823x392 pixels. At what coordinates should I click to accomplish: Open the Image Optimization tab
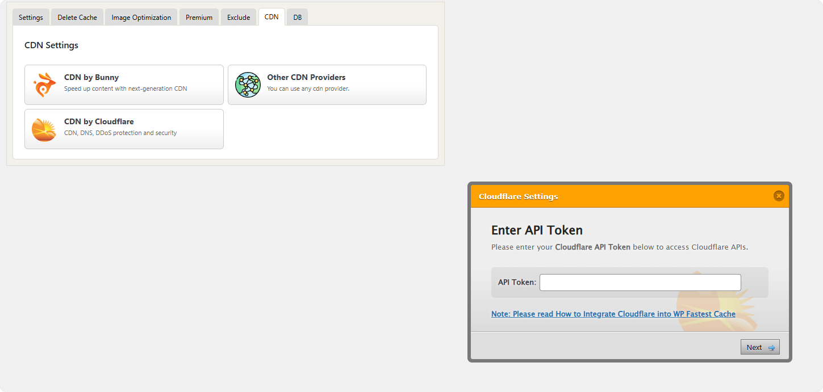point(141,17)
